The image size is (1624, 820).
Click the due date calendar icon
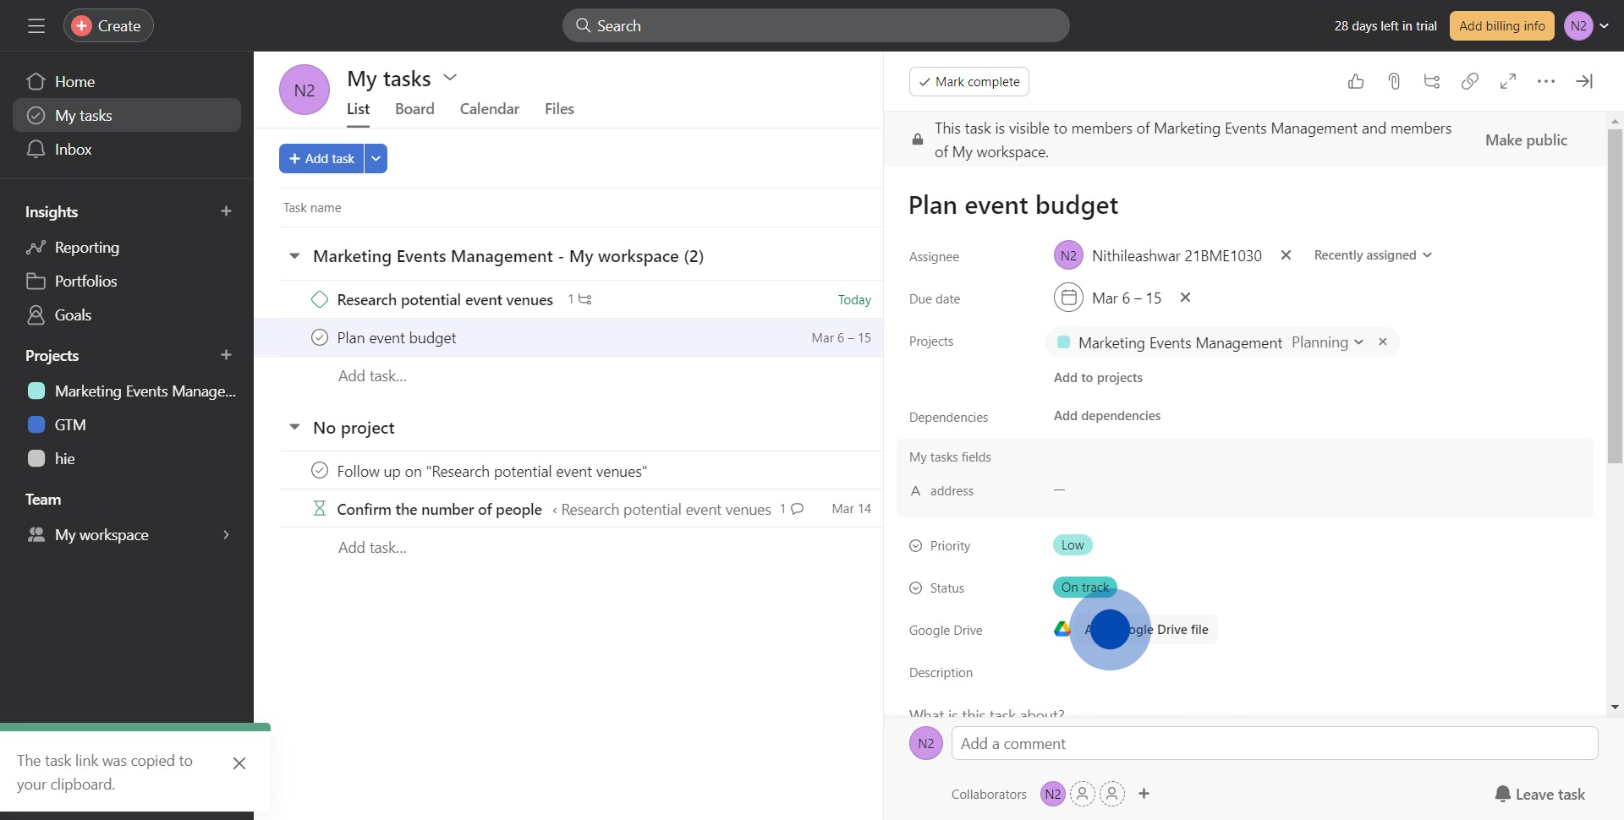point(1068,298)
